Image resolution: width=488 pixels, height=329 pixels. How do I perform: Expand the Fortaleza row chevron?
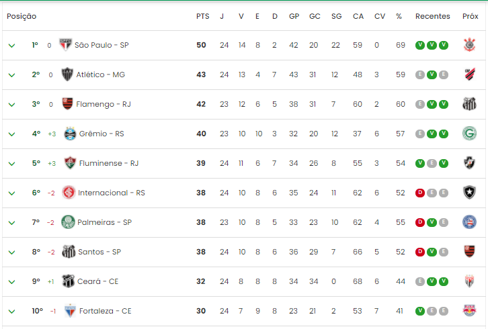(11, 312)
